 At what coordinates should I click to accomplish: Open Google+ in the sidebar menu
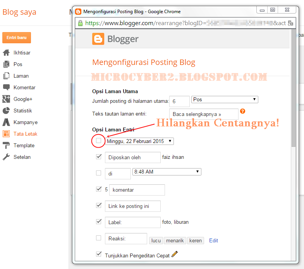click(x=23, y=99)
